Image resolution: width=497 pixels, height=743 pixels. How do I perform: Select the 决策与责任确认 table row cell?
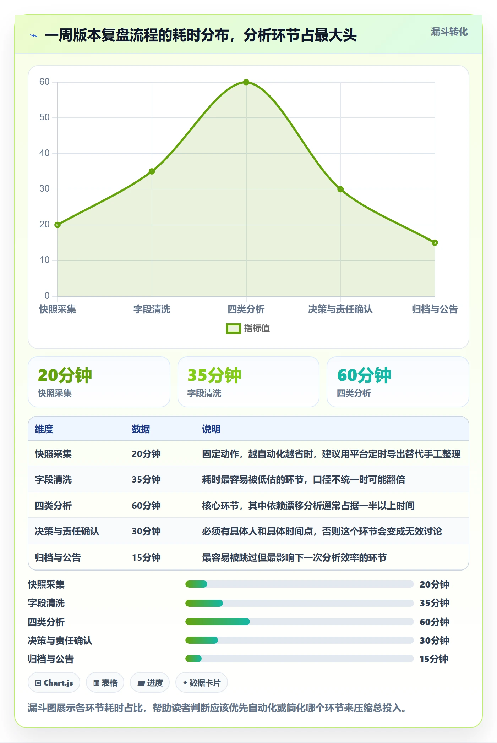coord(67,531)
